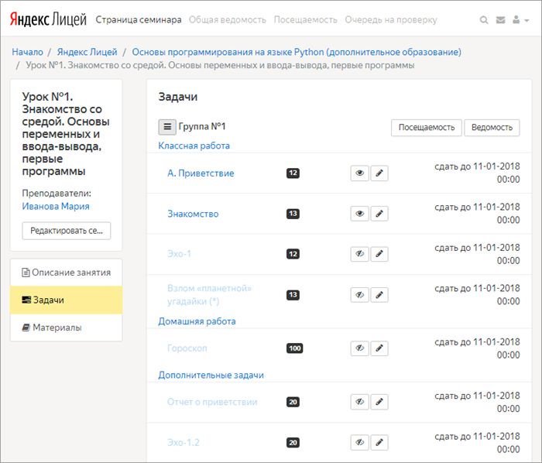Edit the Эхо-1.2 task with pencil
The image size is (542, 463).
(379, 442)
